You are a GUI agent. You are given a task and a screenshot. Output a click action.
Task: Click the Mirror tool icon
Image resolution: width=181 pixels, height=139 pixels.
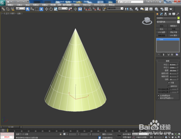tap(126, 9)
